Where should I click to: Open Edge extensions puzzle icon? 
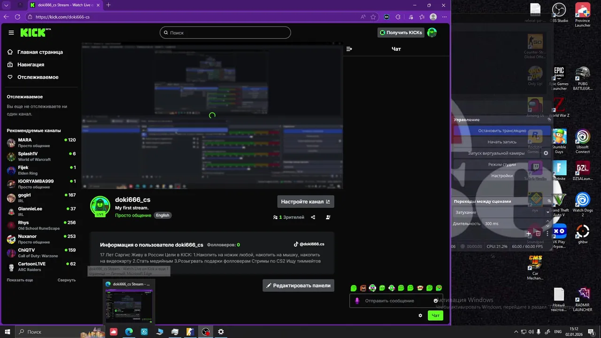click(398, 17)
